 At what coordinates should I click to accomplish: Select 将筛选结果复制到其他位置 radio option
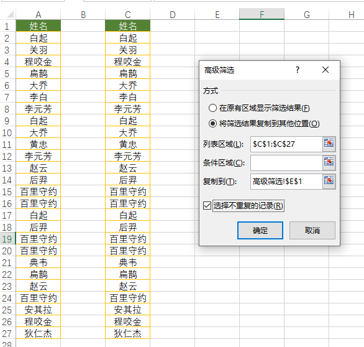pyautogui.click(x=212, y=123)
